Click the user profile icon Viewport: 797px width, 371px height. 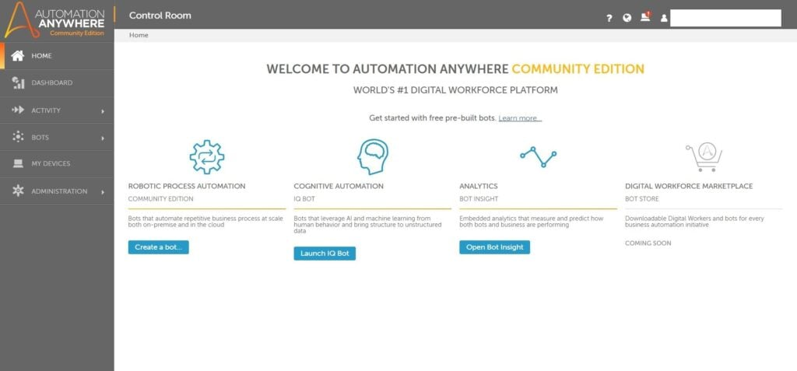(x=664, y=19)
